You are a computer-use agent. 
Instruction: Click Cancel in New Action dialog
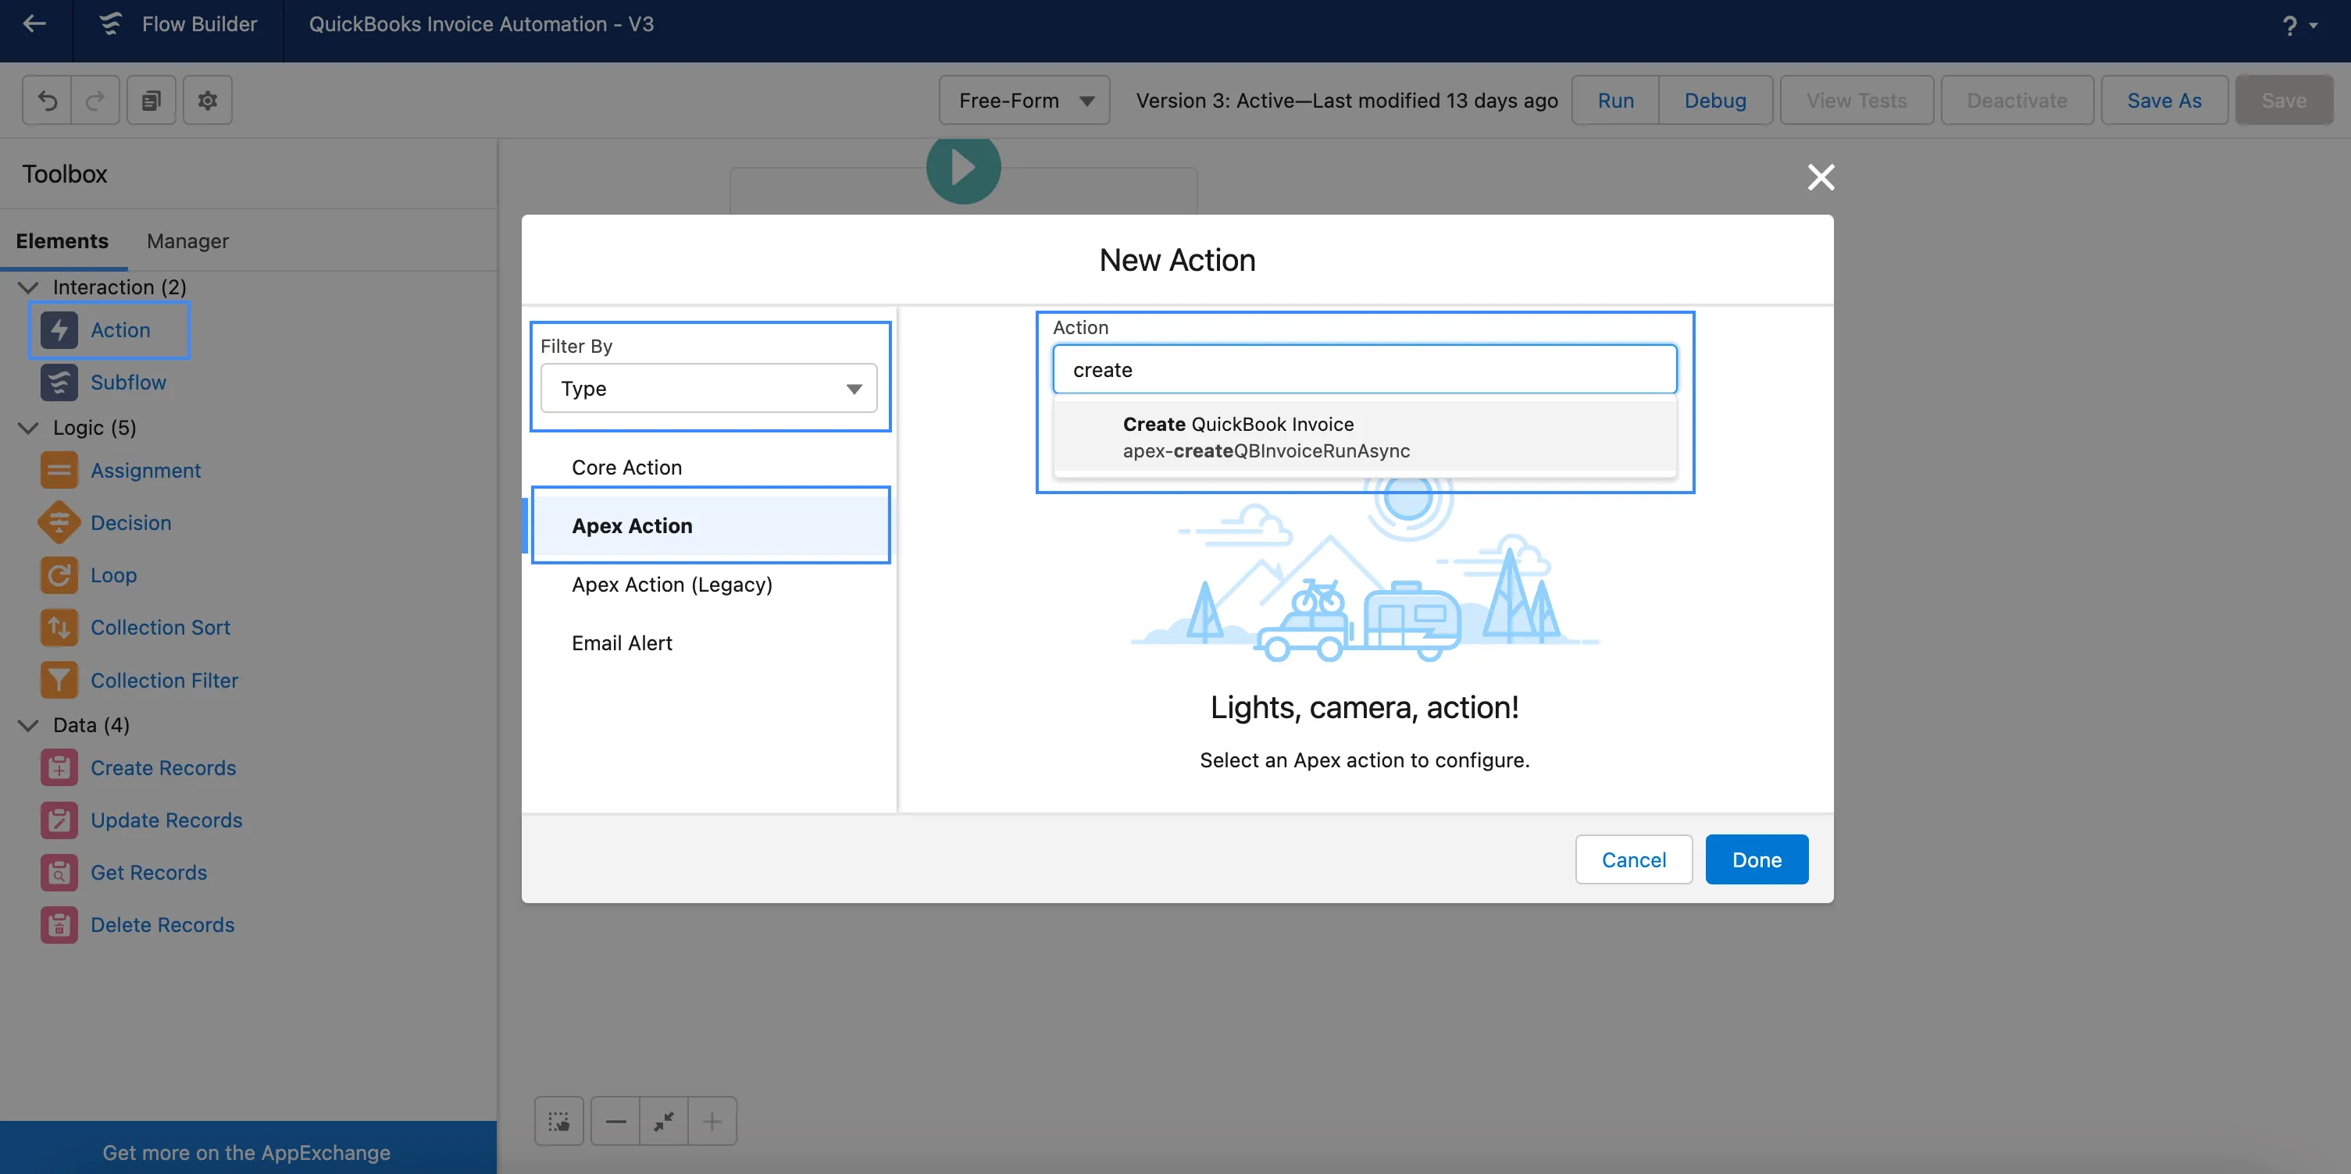click(x=1632, y=859)
